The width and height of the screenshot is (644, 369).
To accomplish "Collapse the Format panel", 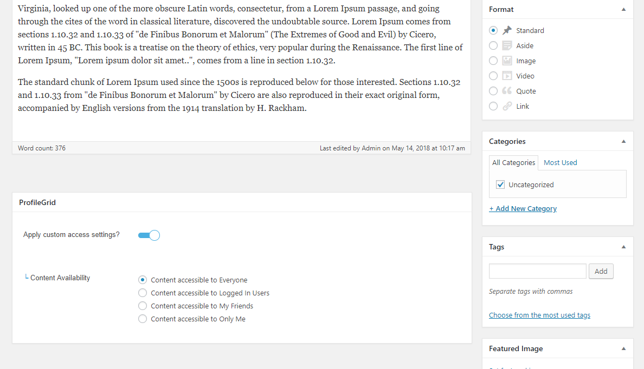I will [x=623, y=9].
